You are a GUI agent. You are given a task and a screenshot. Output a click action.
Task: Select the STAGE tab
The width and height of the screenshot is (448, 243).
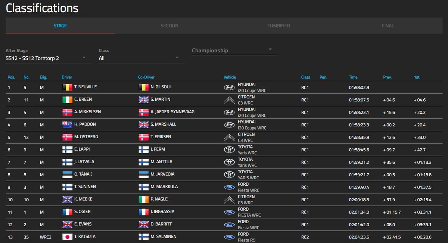point(60,26)
